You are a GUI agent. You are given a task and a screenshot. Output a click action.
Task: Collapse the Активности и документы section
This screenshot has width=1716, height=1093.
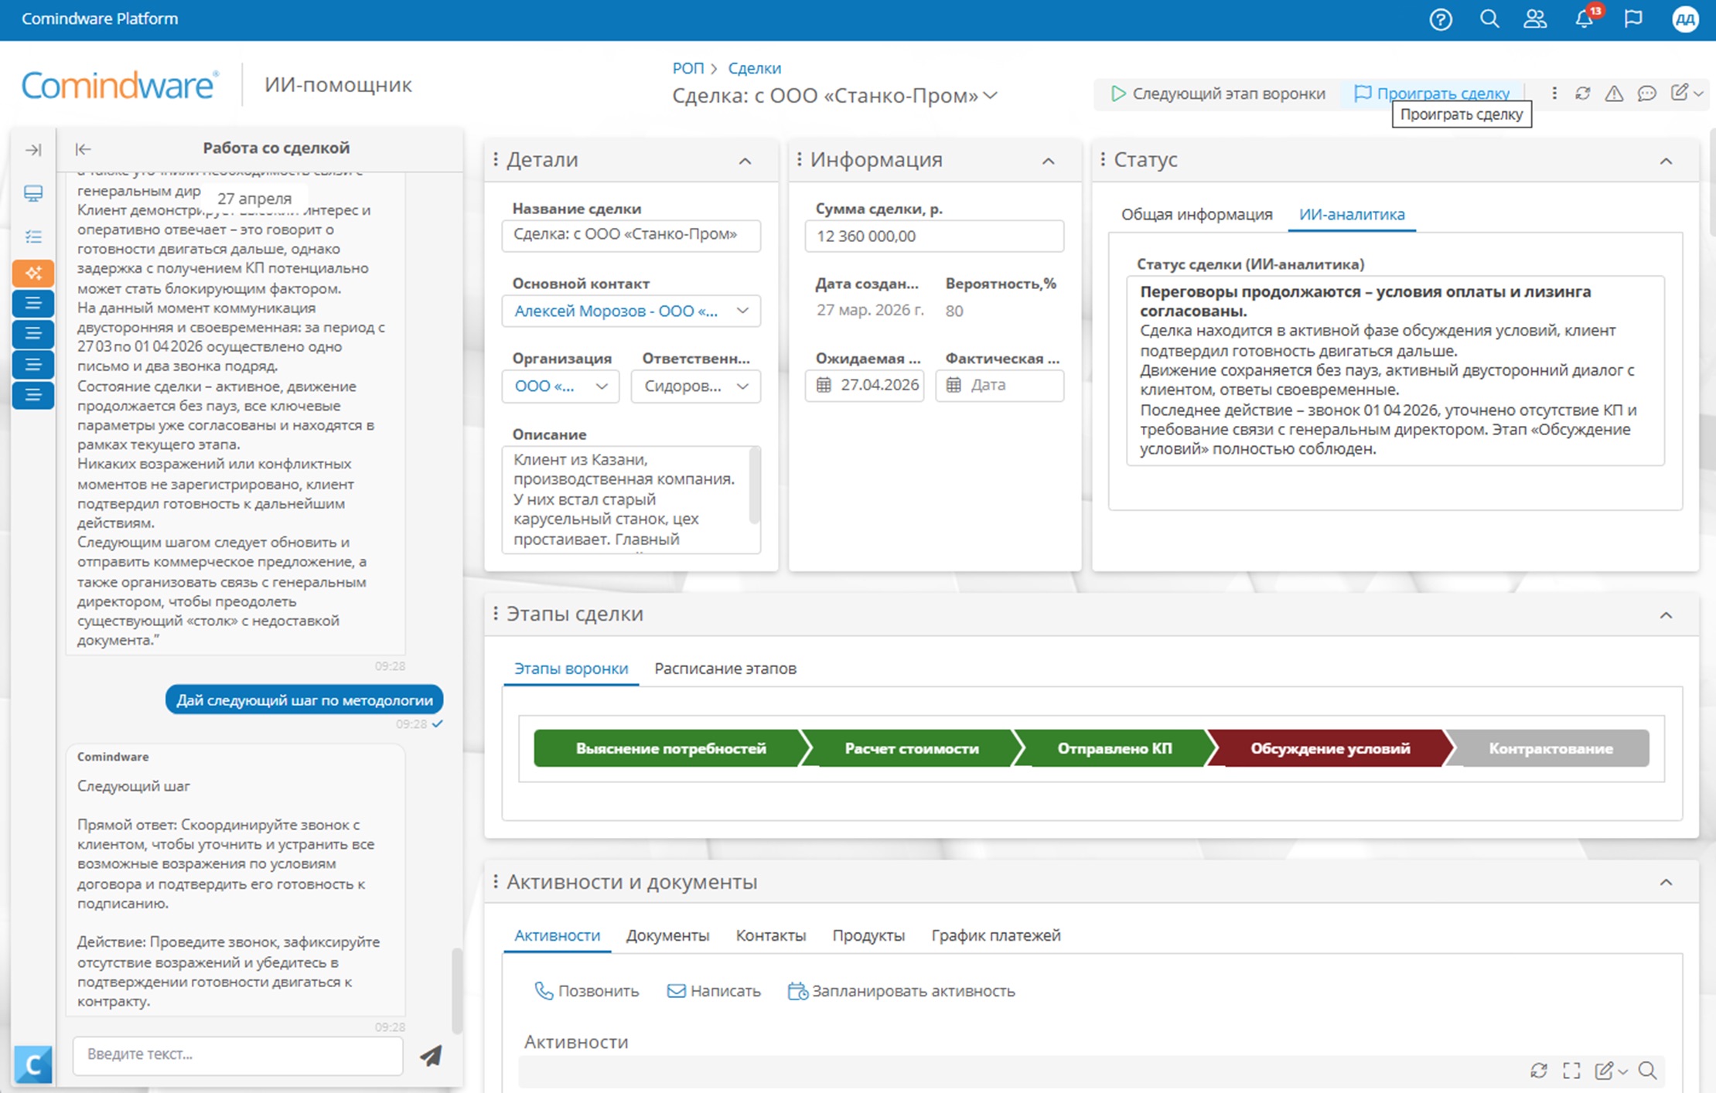1666,883
